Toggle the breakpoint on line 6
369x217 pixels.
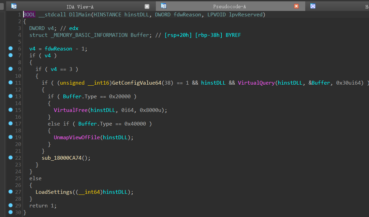[x=10, y=48]
